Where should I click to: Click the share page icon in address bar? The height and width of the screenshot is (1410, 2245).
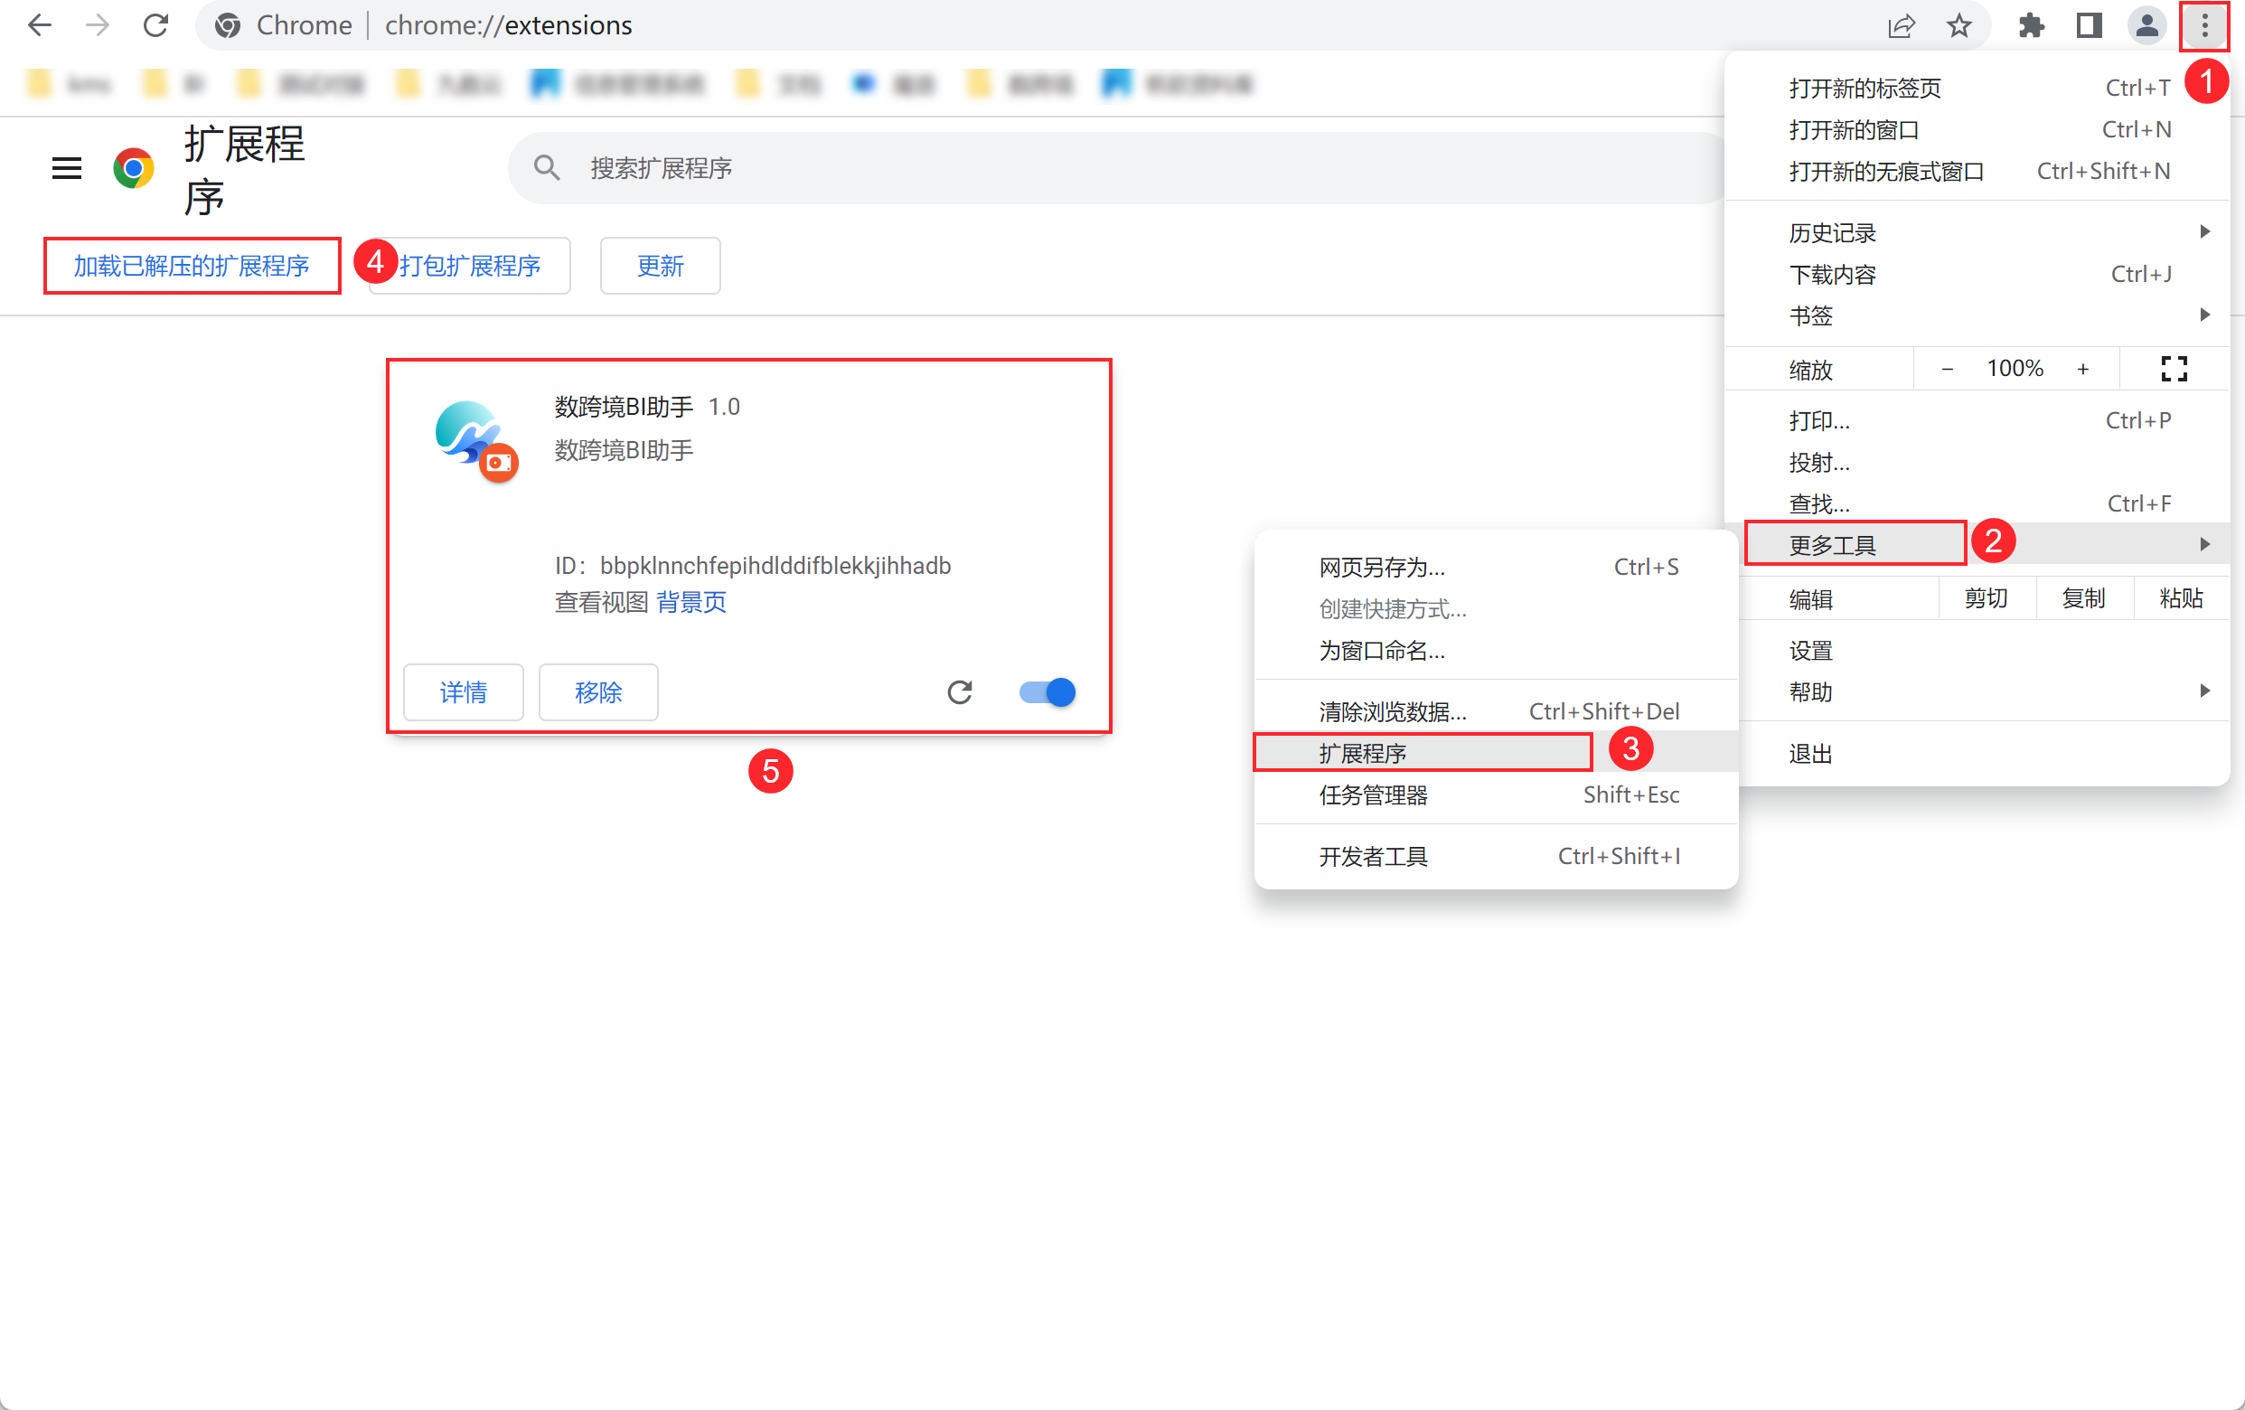click(x=1901, y=25)
